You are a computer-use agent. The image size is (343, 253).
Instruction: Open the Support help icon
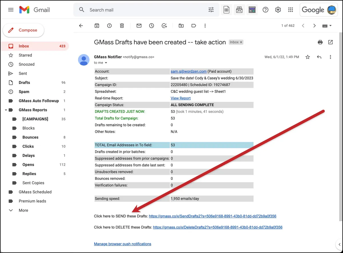tap(266, 10)
